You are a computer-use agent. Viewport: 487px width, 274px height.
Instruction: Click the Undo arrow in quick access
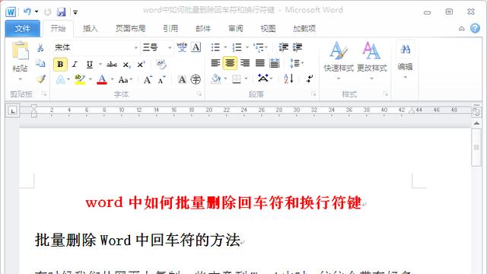pyautogui.click(x=27, y=12)
